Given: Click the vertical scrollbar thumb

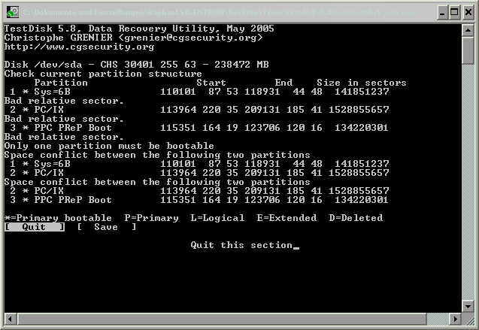Looking at the screenshot, I should [468, 50].
